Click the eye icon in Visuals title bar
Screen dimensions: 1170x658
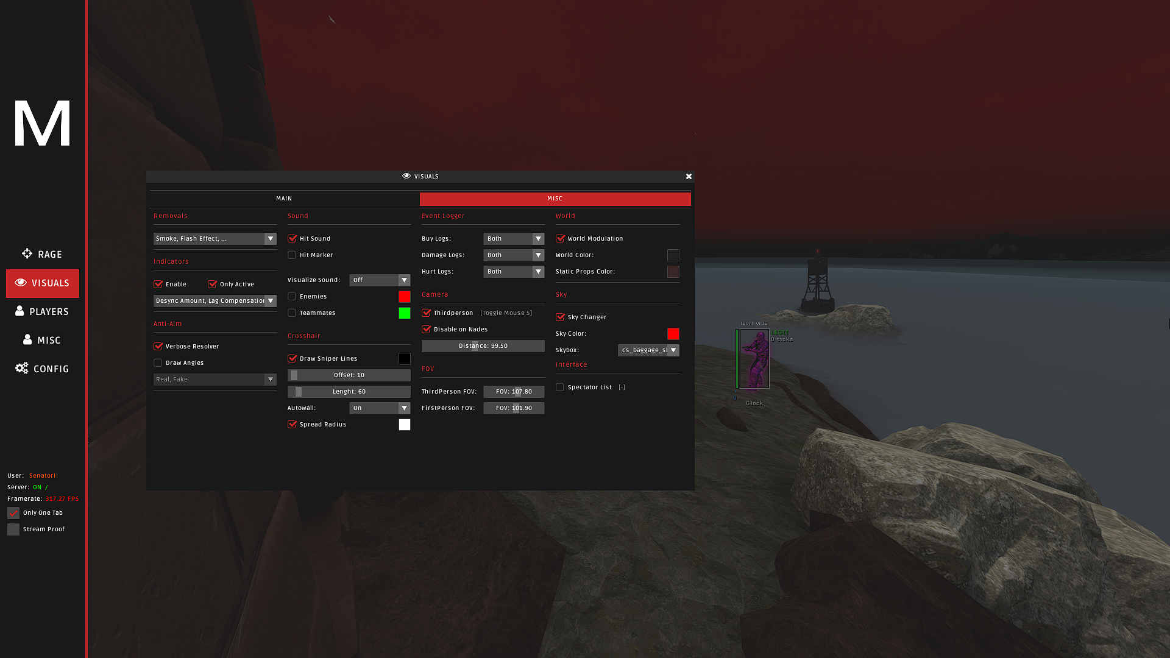[x=406, y=176]
